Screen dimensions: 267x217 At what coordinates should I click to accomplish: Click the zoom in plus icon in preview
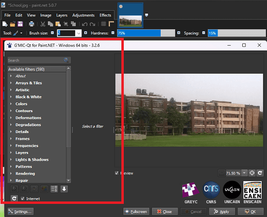pyautogui.click(x=252, y=173)
